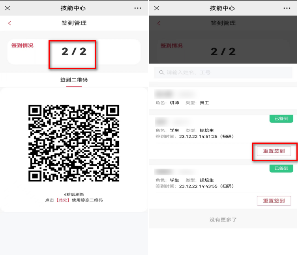298x263 pixels.
Task: Tap the dimmed 2 / 2 count on right screen
Action: click(x=223, y=52)
